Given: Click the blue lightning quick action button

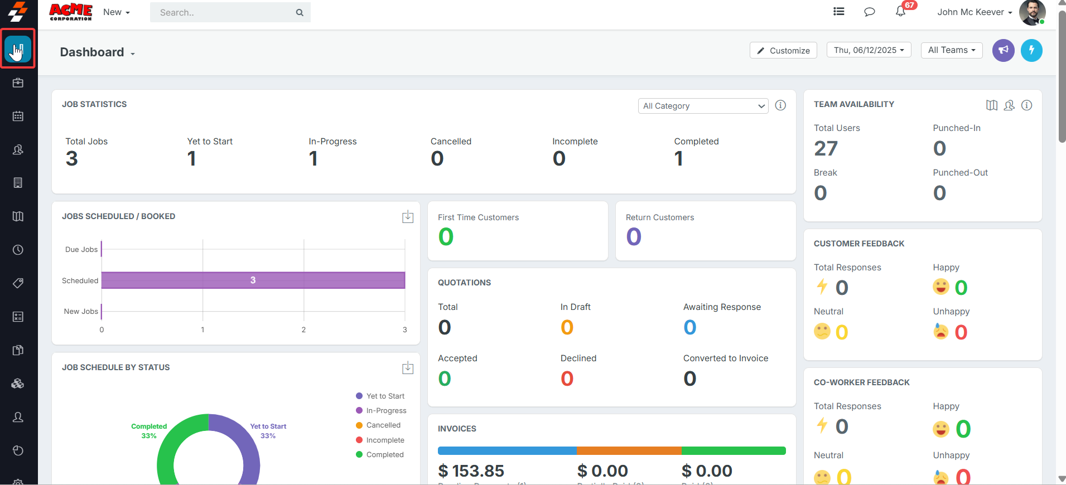Looking at the screenshot, I should click(x=1031, y=50).
